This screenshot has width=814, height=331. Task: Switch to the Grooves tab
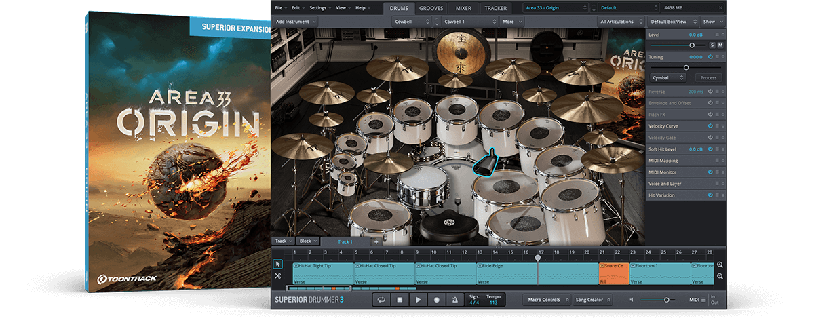click(431, 8)
